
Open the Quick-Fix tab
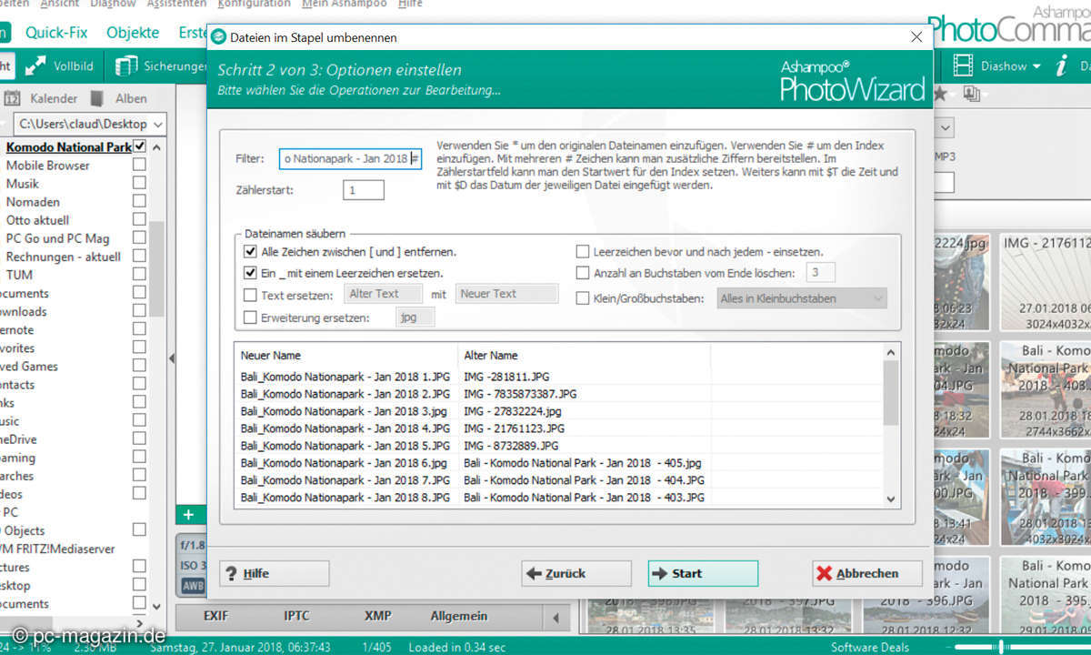(56, 33)
